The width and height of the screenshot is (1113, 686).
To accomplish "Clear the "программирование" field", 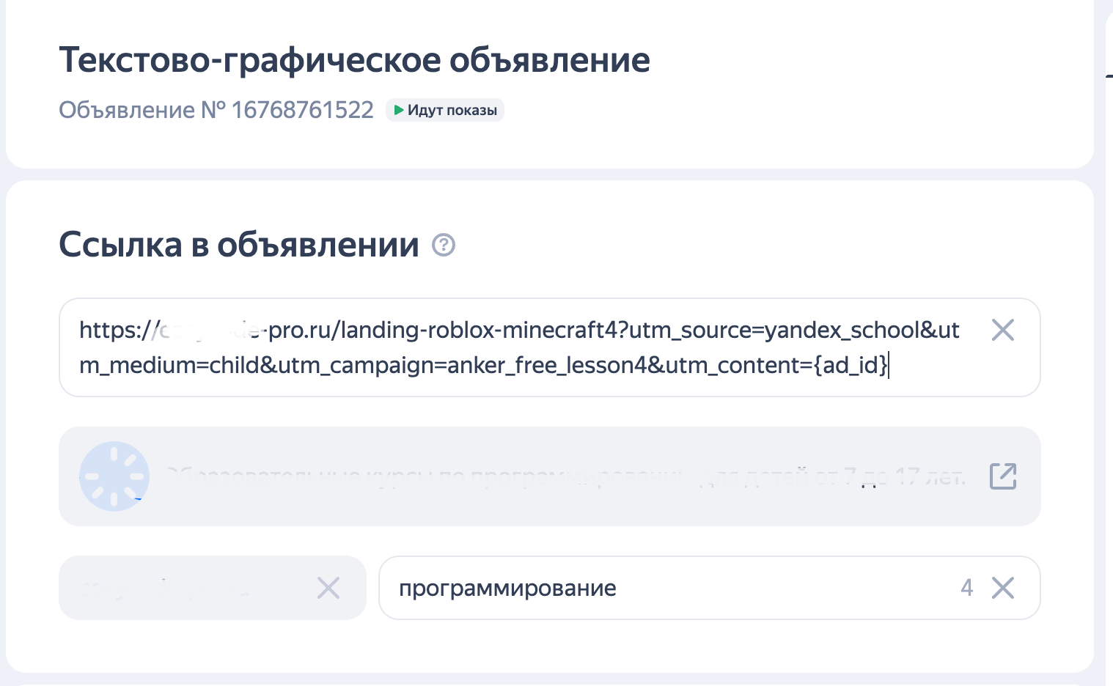I will (1002, 588).
